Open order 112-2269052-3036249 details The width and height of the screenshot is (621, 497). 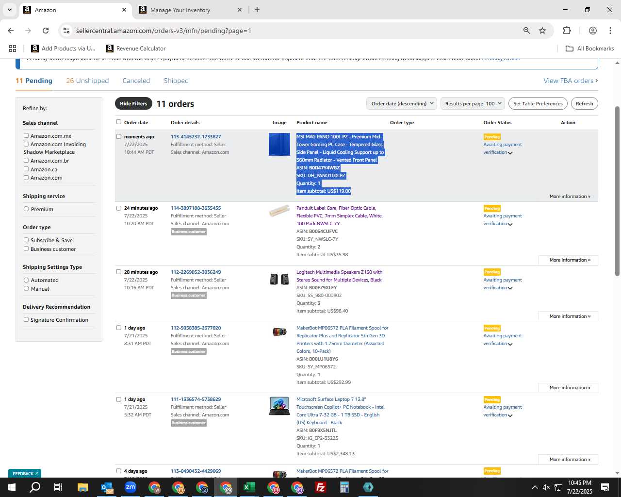[x=196, y=272]
